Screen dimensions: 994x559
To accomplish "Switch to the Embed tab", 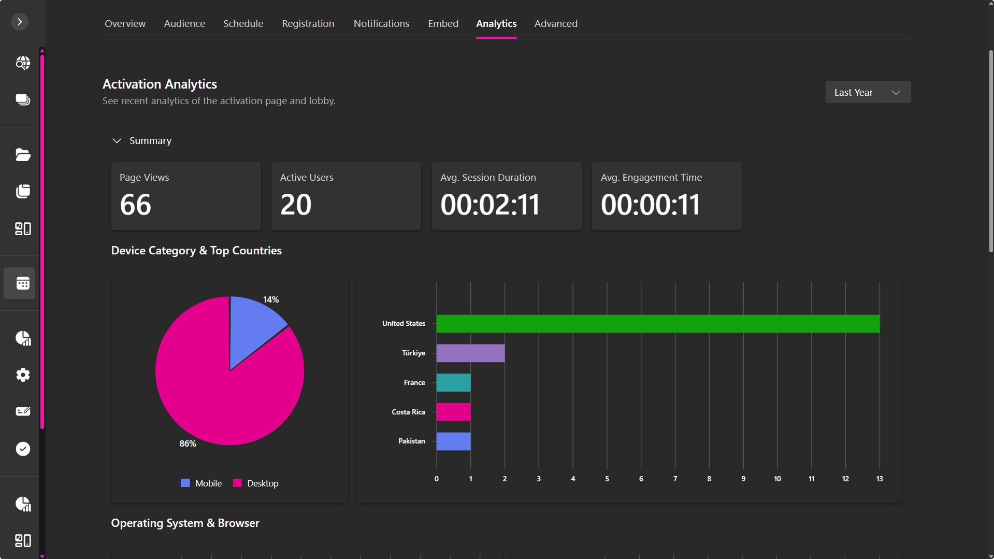I will [x=443, y=24].
